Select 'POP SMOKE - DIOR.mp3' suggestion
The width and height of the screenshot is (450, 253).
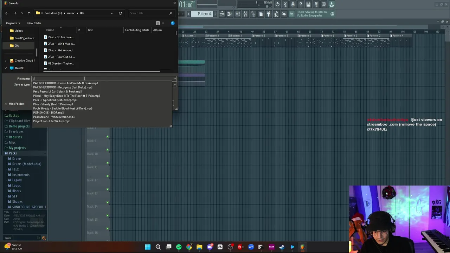click(x=49, y=112)
